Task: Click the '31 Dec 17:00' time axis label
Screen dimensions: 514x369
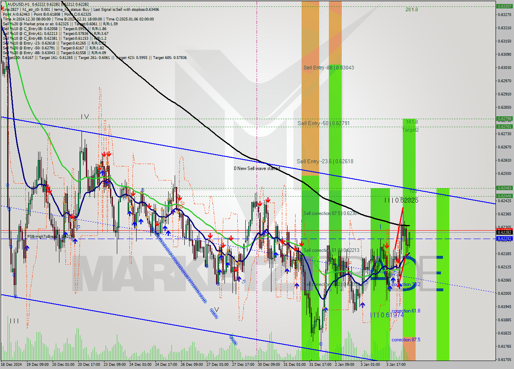Action: point(321,365)
